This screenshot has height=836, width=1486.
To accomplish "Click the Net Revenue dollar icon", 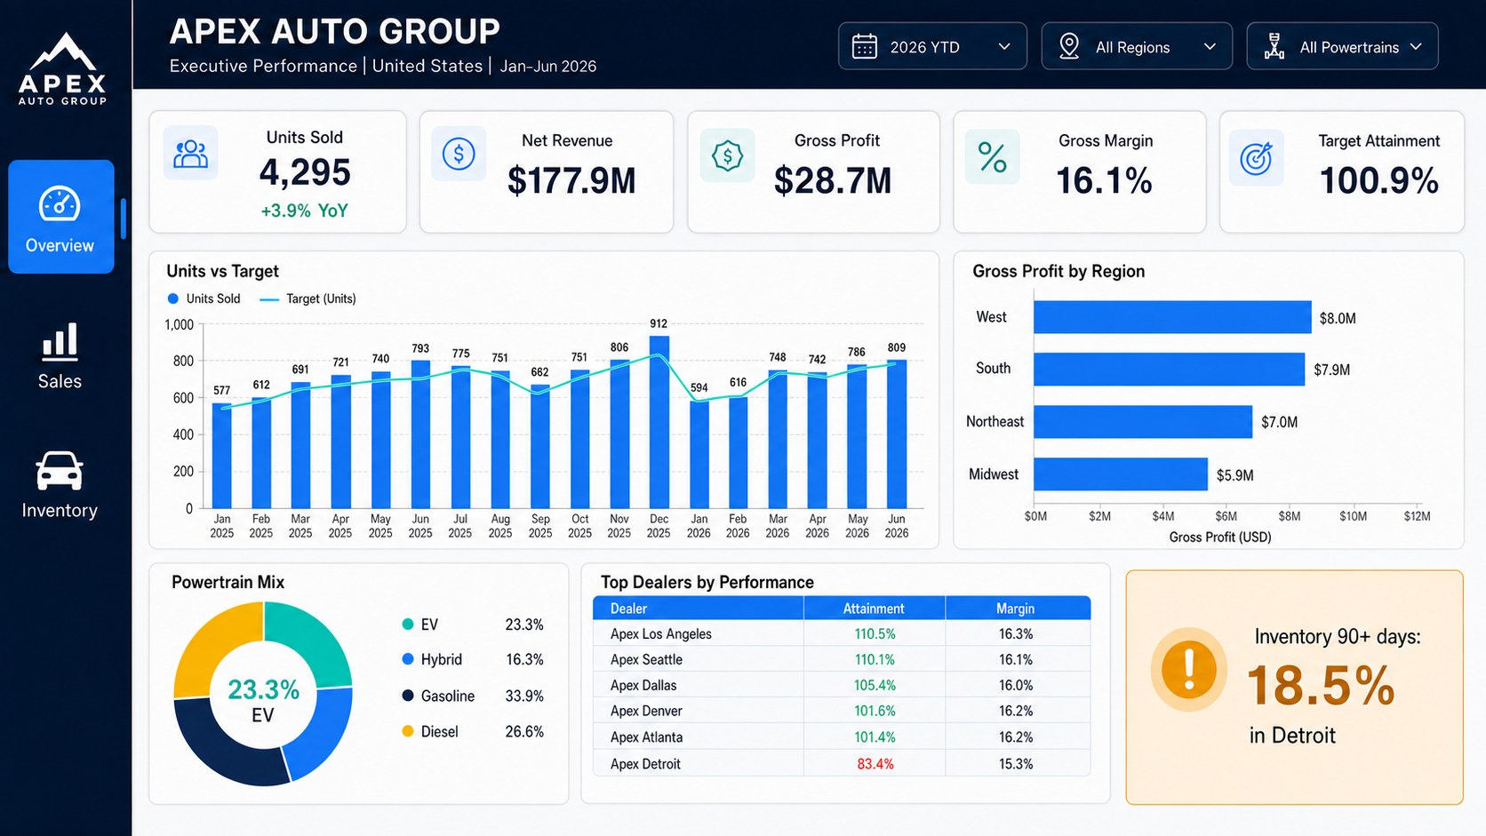I will 459,154.
